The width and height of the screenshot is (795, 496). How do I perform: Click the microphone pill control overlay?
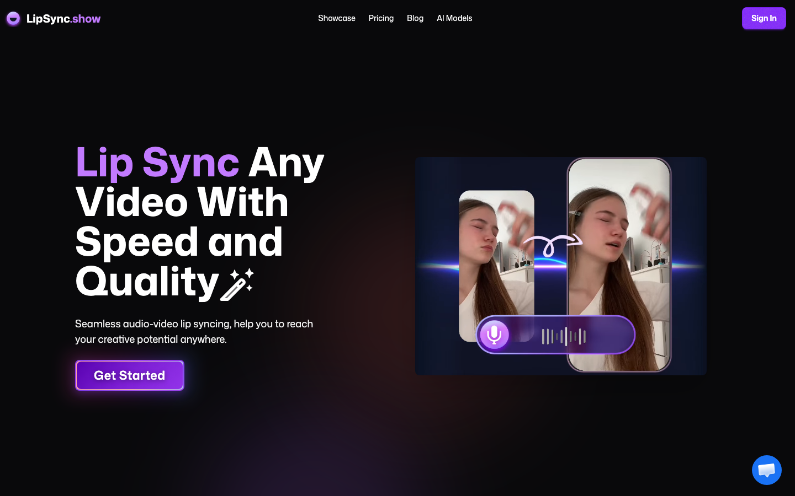pyautogui.click(x=555, y=335)
